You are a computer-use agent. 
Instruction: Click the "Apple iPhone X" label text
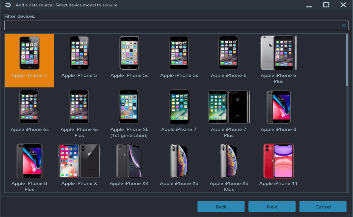pos(79,183)
